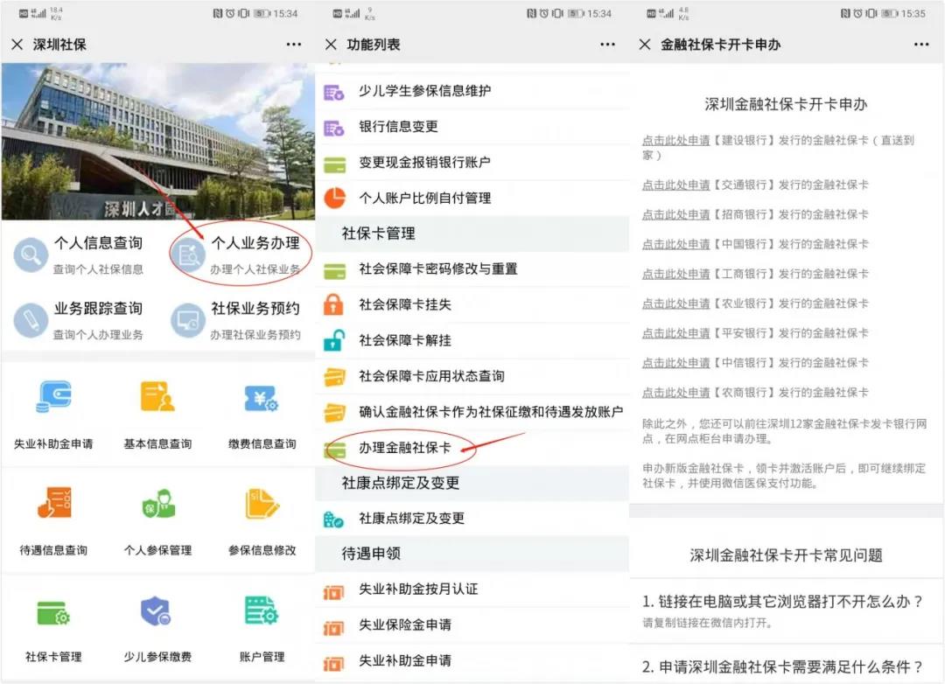Tap unlock icon for 社会保障卡解挂
The image size is (945, 684).
(x=334, y=340)
